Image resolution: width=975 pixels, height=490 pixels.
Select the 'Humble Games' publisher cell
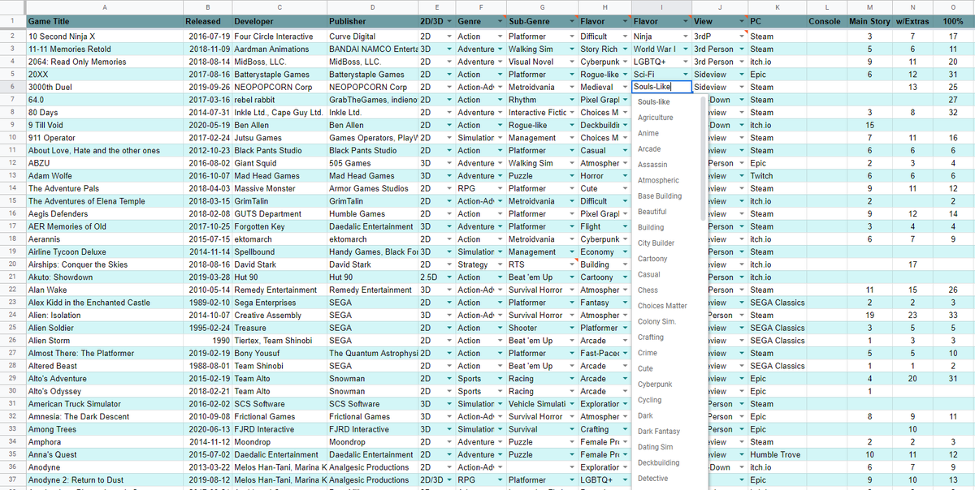pyautogui.click(x=373, y=213)
